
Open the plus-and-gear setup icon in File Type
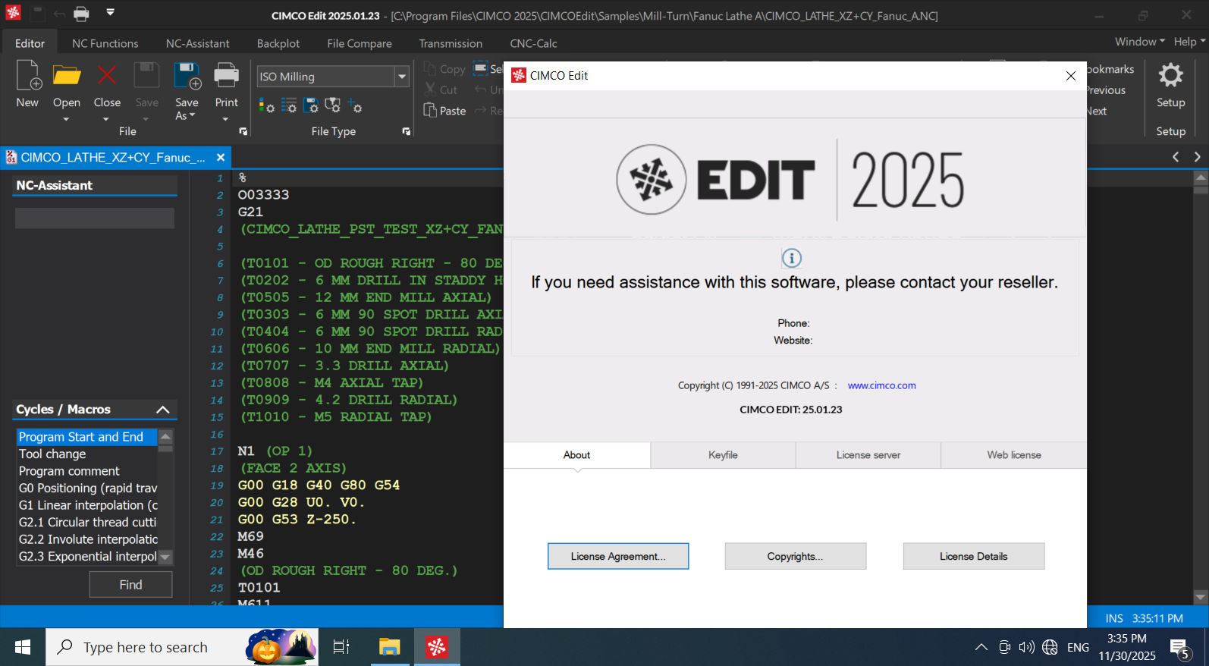[355, 106]
